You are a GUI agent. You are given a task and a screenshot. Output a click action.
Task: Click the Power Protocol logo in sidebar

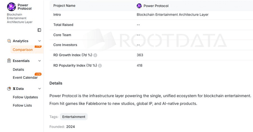12,7
